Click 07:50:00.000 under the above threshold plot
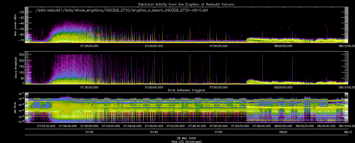 [x=218, y=87]
